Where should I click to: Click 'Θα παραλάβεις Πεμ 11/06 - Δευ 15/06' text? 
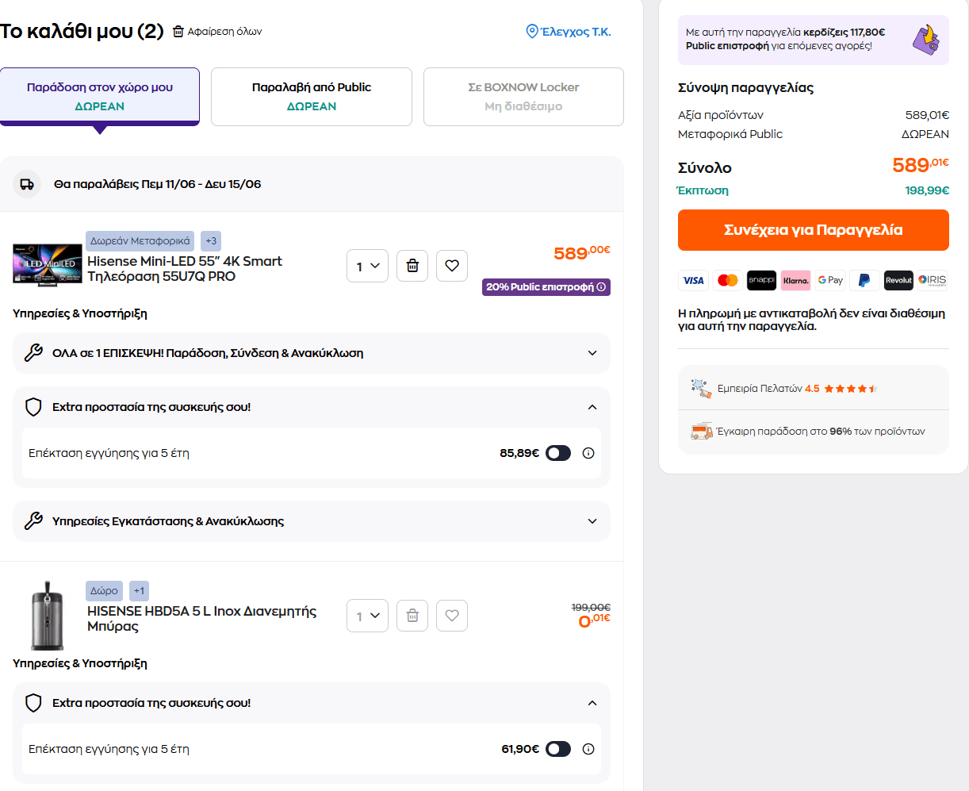coord(158,184)
